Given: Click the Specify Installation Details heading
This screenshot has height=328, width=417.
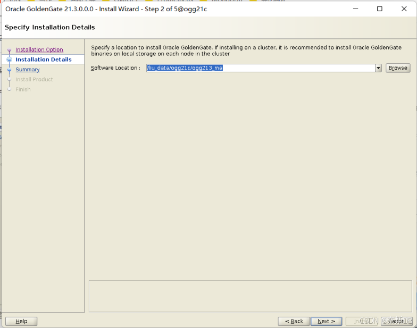Looking at the screenshot, I should [50, 28].
